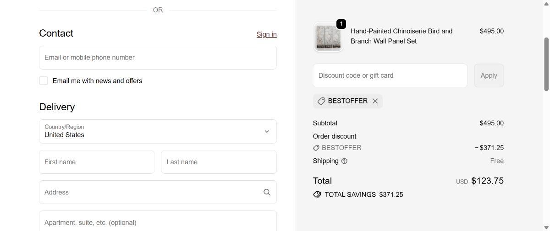
Task: Click the address search magnifier icon
Action: click(x=267, y=192)
